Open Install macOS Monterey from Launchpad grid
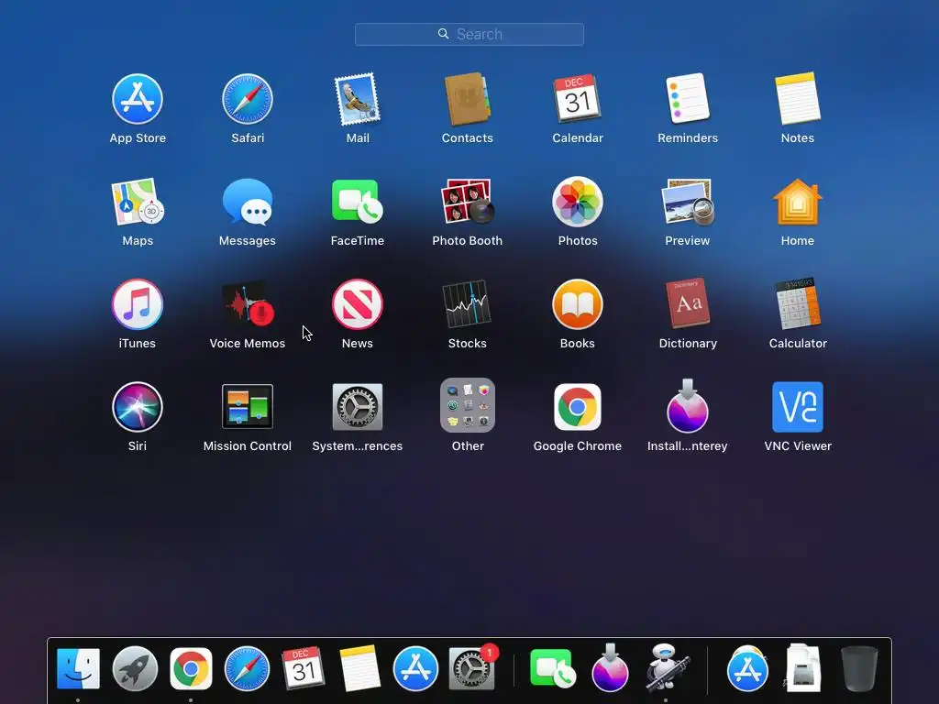 pyautogui.click(x=688, y=405)
